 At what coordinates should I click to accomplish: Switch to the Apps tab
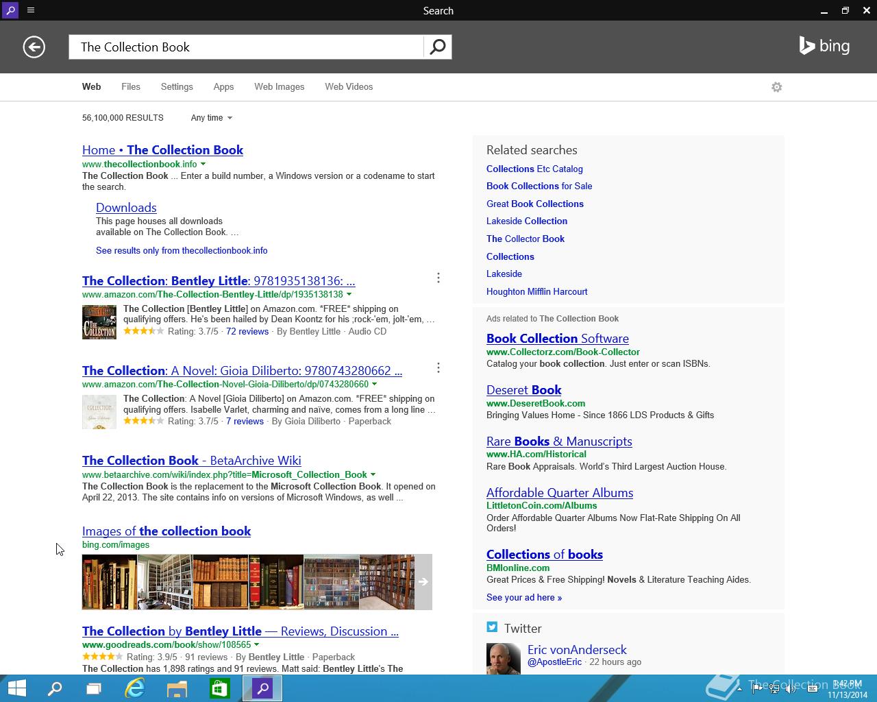(x=223, y=86)
